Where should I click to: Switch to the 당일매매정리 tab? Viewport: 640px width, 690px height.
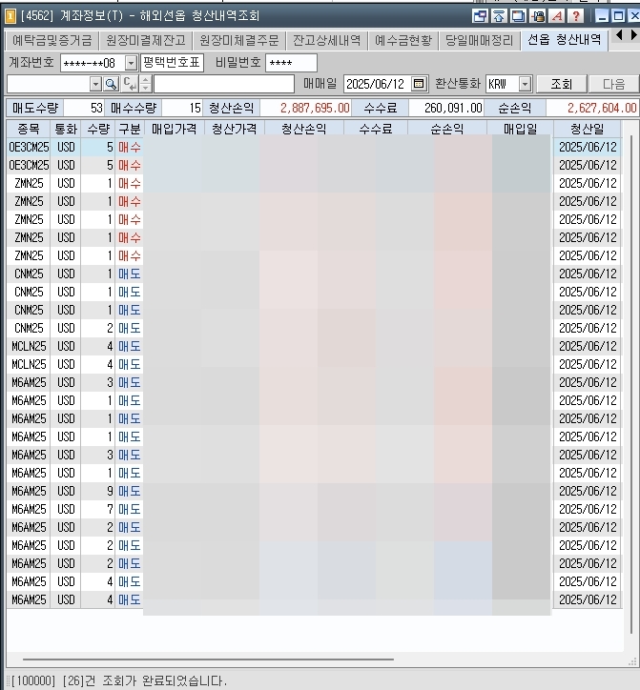tap(479, 41)
